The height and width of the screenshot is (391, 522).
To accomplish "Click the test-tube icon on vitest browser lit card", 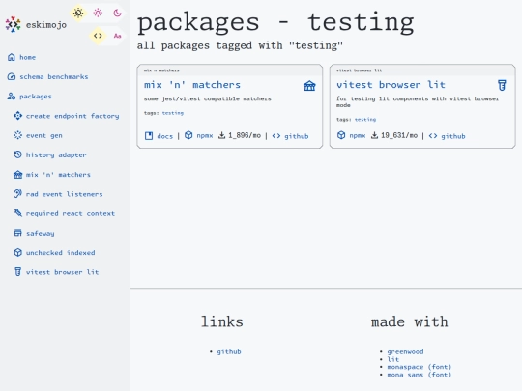I will click(502, 86).
